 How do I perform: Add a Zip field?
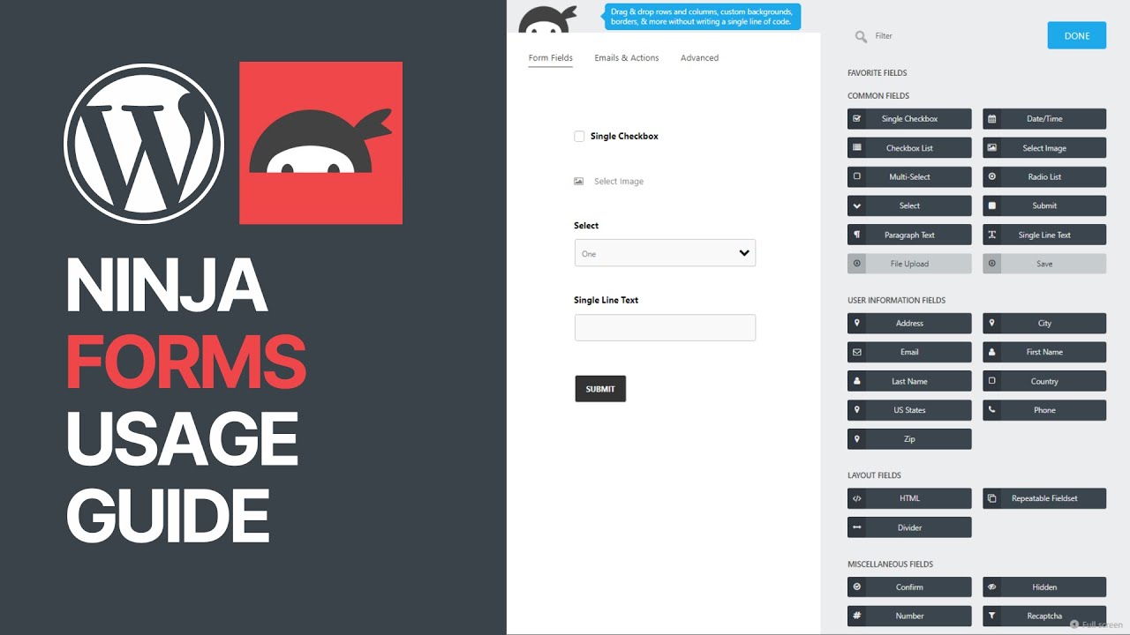909,439
